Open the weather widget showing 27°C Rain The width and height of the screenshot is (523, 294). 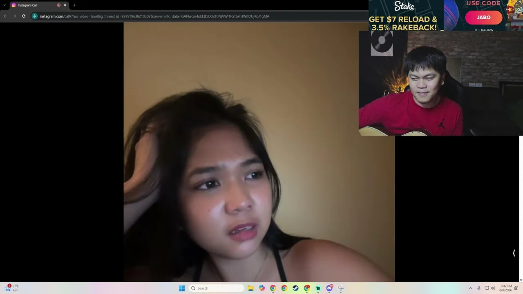pos(12,288)
